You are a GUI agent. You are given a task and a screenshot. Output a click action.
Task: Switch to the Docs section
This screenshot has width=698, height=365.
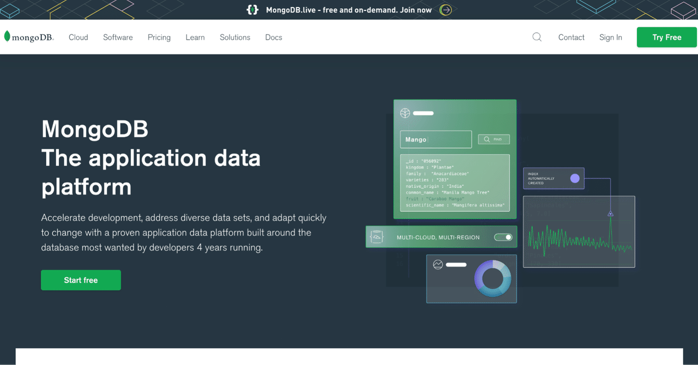pos(273,37)
